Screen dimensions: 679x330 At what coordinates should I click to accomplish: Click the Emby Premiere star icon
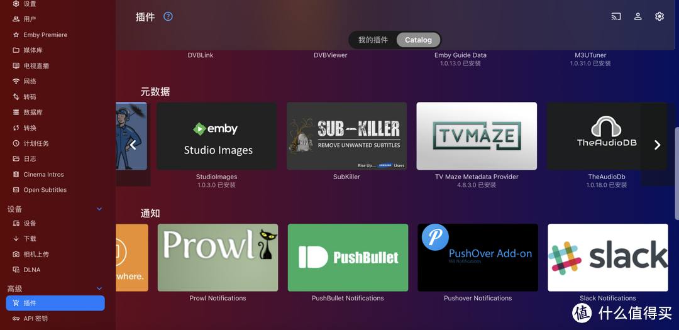pyautogui.click(x=16, y=35)
